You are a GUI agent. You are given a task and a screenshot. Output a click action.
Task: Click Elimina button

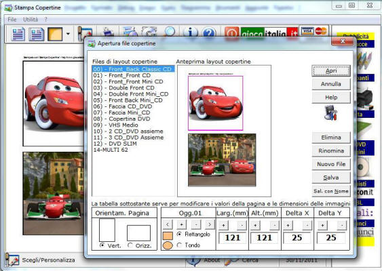click(331, 138)
